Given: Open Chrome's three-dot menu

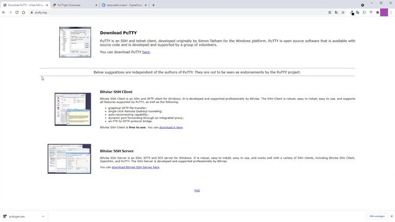Looking at the screenshot, I should 391,12.
